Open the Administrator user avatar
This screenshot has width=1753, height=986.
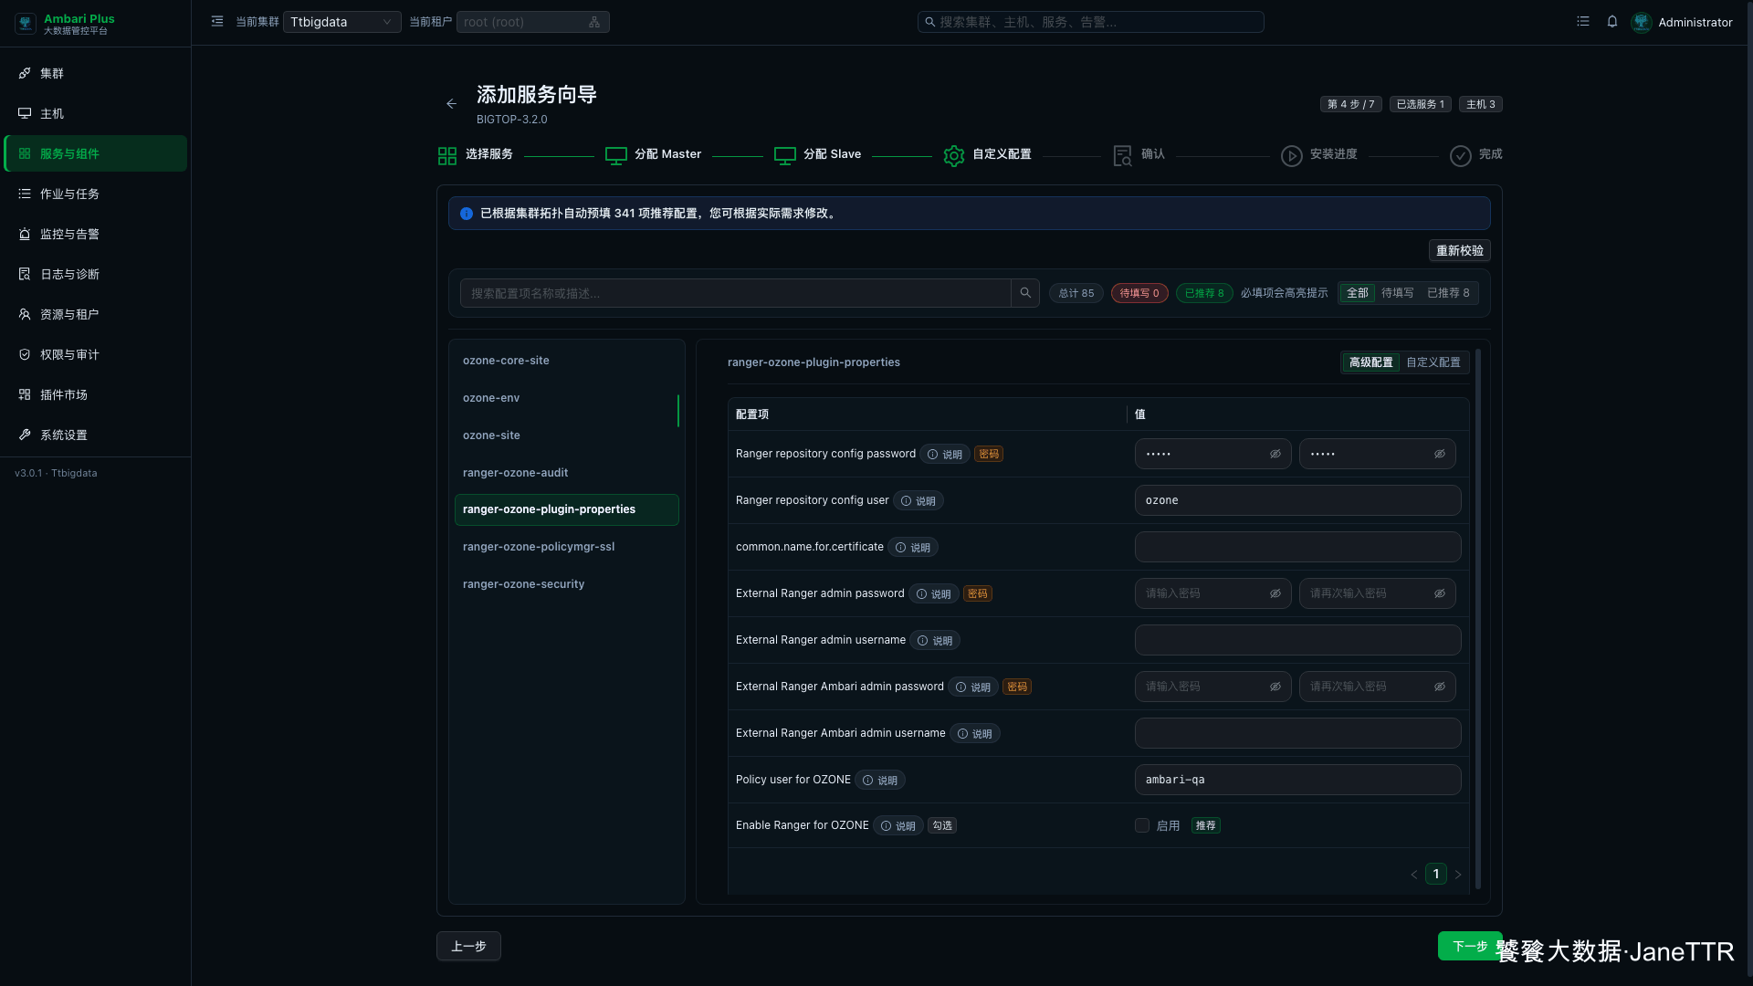pos(1642,22)
